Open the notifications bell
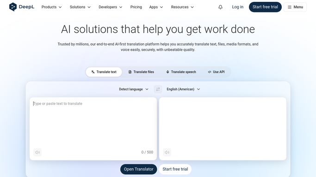The width and height of the screenshot is (316, 177). pyautogui.click(x=220, y=7)
